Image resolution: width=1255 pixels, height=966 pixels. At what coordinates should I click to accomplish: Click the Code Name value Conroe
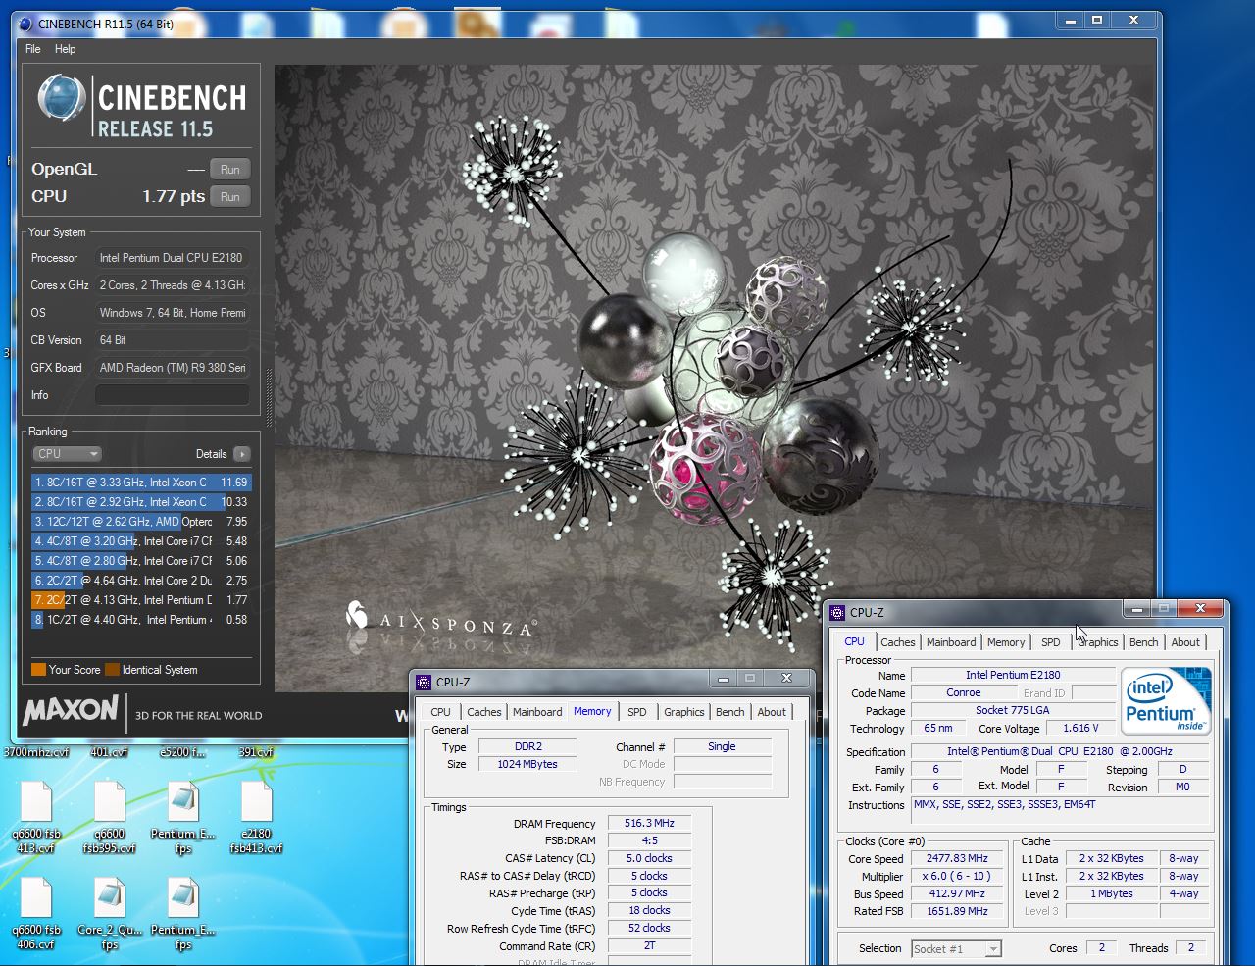pyautogui.click(x=964, y=692)
